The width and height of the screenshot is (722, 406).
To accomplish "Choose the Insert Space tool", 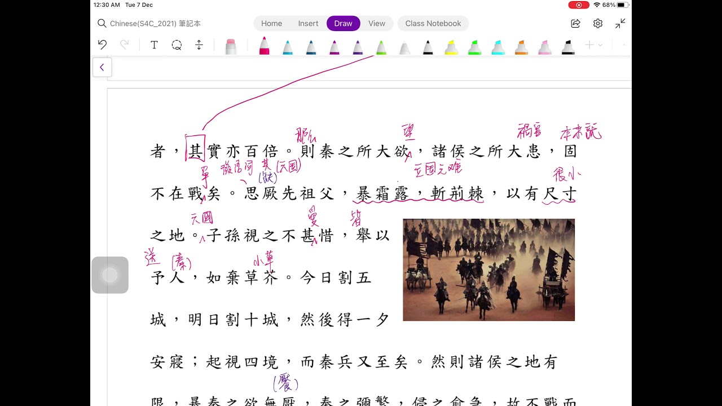I will coord(199,45).
